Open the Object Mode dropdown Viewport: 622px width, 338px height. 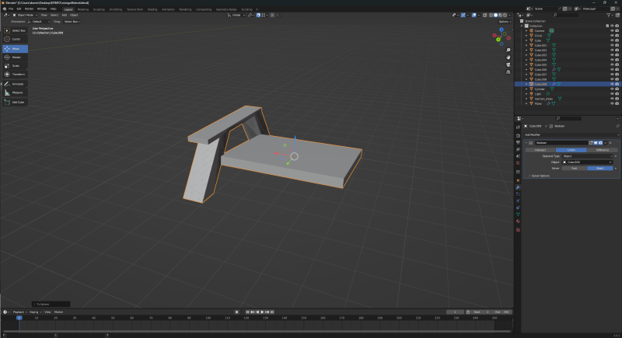click(x=25, y=15)
